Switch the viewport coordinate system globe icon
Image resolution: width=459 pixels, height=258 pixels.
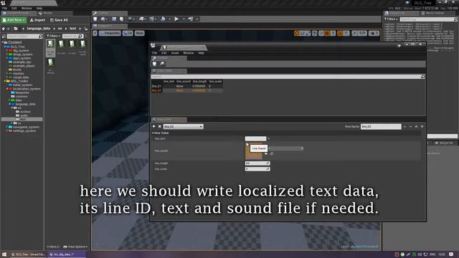point(314,34)
